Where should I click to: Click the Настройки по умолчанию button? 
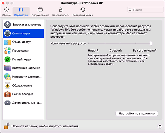[x=137, y=113]
